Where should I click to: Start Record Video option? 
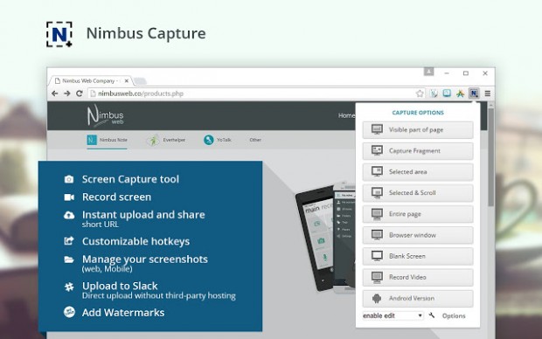coord(418,277)
